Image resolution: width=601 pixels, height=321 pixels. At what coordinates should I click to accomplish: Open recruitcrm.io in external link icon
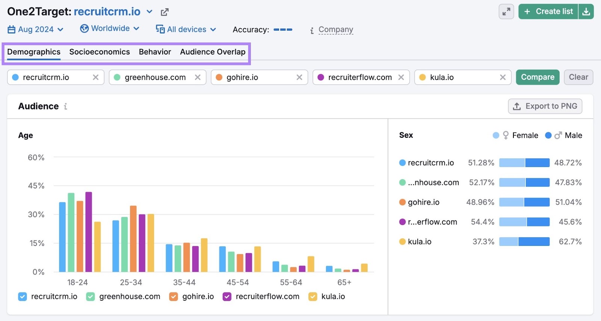pyautogui.click(x=165, y=12)
